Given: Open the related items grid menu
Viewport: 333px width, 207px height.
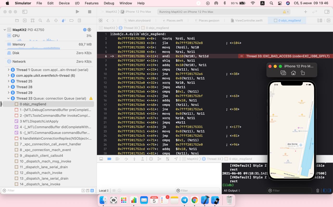Looking at the screenshot, I should 101,21.
